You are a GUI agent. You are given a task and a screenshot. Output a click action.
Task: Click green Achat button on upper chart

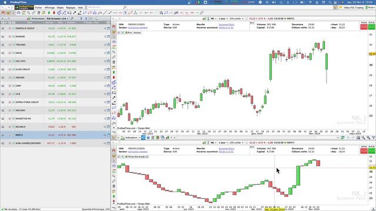coord(371,27)
